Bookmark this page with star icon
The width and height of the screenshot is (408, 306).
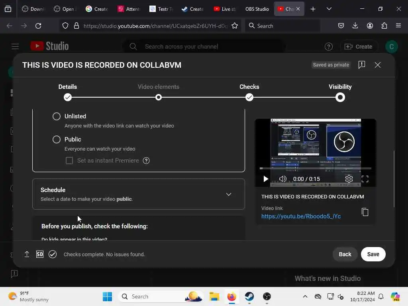235,26
